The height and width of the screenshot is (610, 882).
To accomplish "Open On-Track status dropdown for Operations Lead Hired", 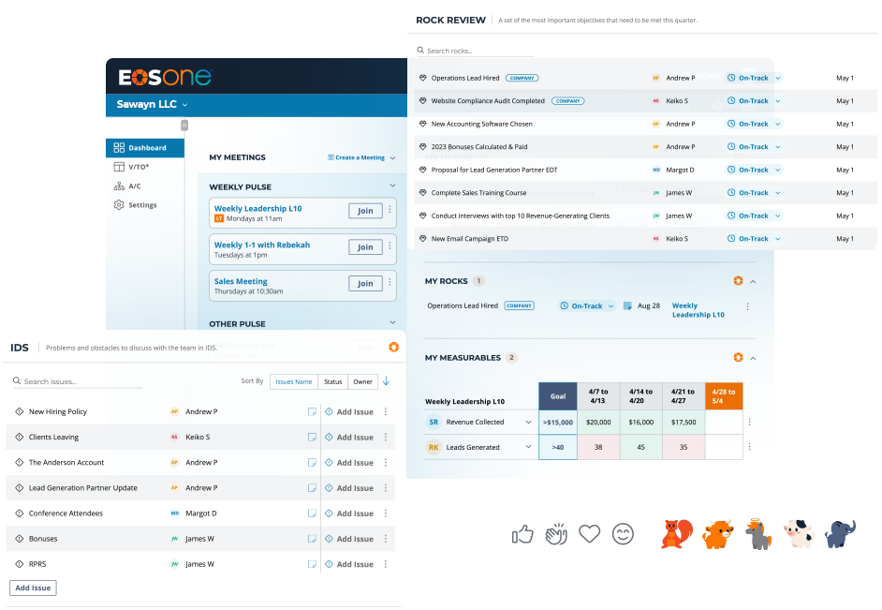I will point(754,78).
